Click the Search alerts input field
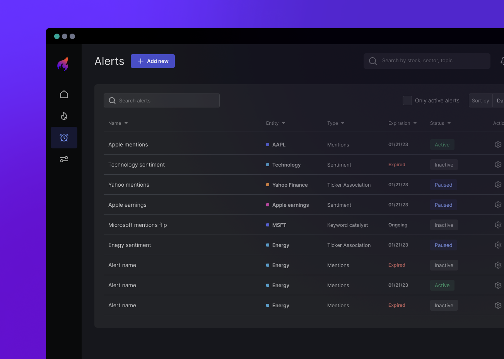The image size is (504, 359). coord(162,100)
